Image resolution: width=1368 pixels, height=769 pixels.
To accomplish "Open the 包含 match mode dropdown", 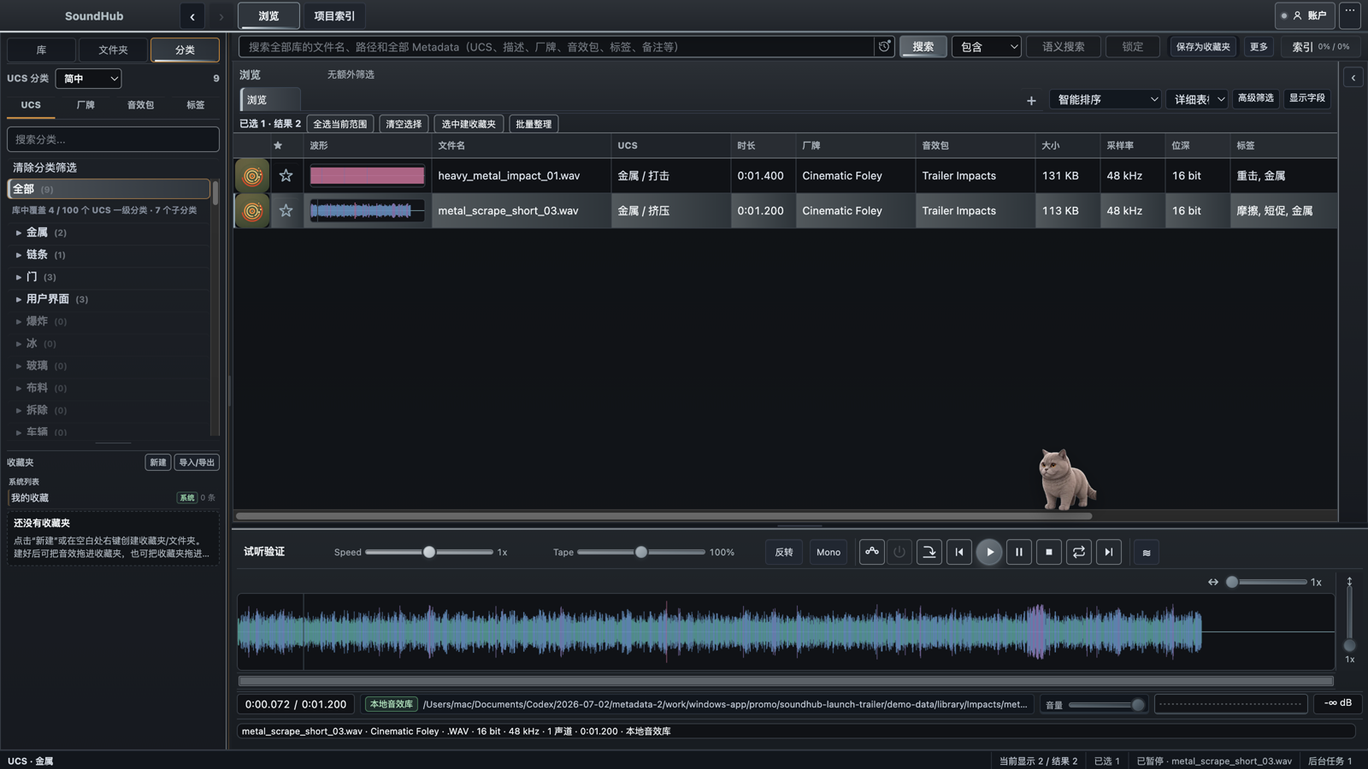I will tap(987, 47).
